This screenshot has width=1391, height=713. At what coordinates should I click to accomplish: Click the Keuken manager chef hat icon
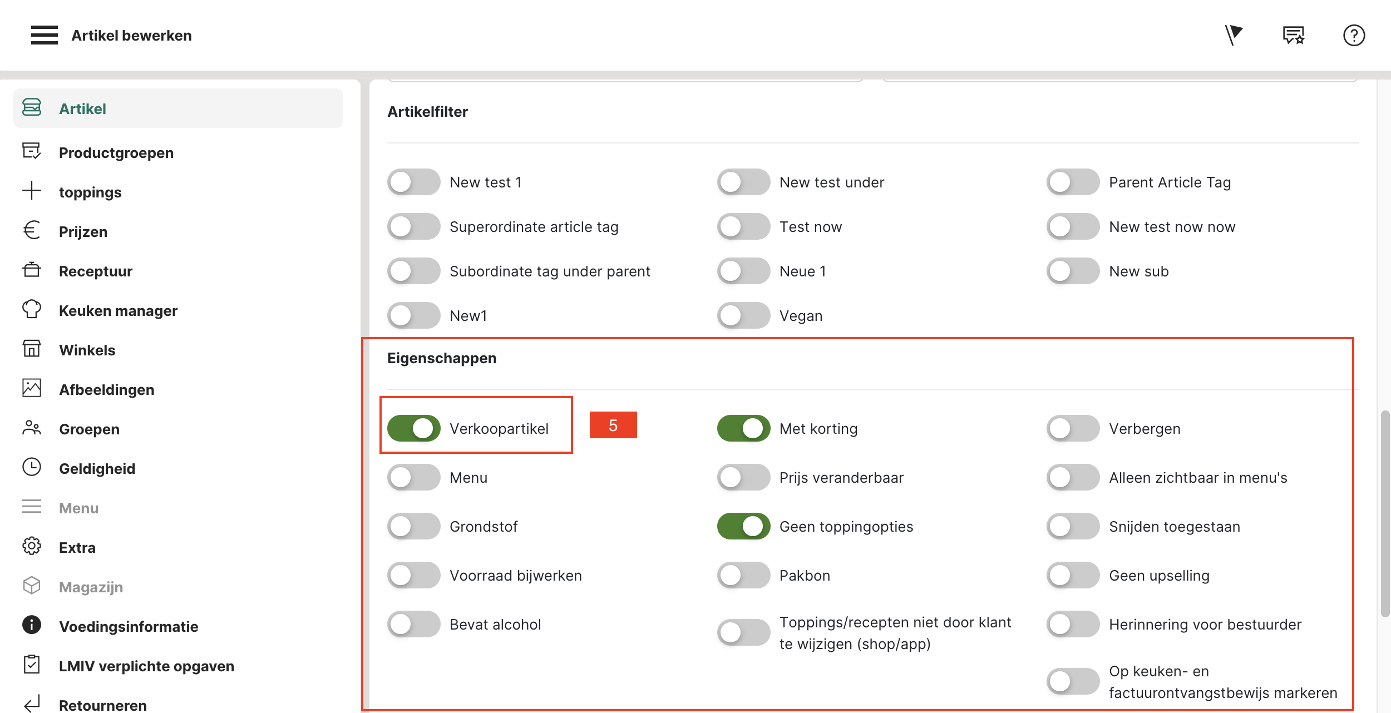[32, 310]
